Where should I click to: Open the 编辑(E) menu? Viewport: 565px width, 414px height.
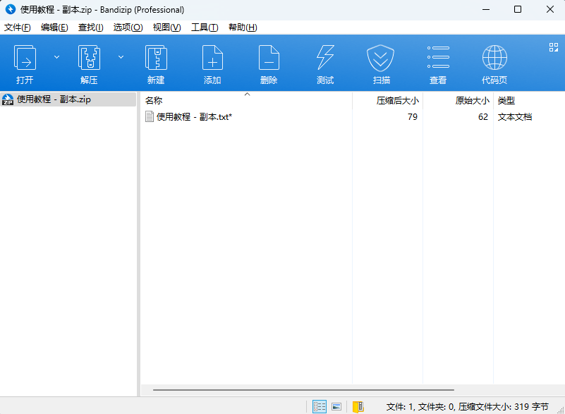tap(54, 28)
